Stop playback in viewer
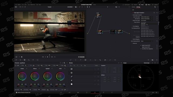The image size is (173, 97). 48,57
